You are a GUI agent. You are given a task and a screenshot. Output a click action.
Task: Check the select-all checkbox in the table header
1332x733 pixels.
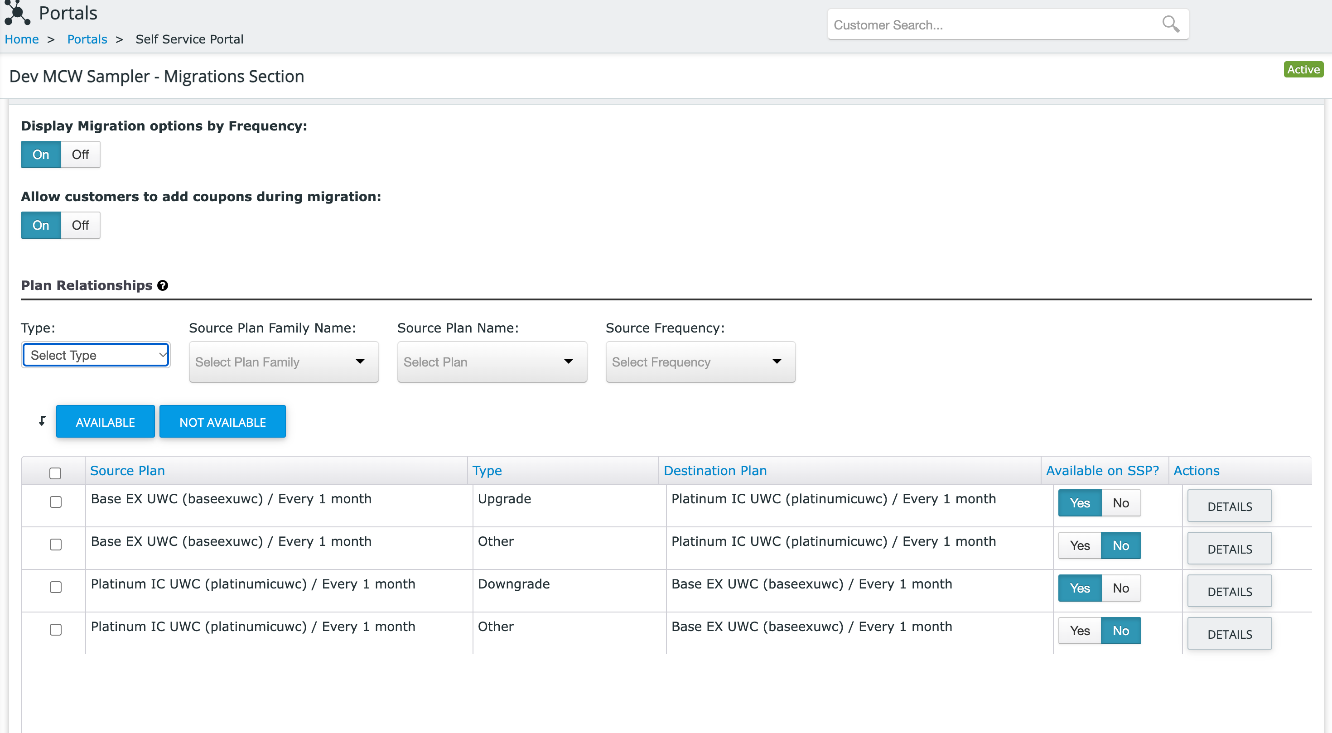[x=55, y=473]
